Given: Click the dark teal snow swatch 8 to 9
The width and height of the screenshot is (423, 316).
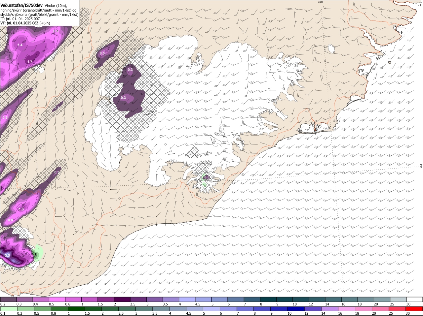Looking at the screenshot, I should [x=269, y=299].
